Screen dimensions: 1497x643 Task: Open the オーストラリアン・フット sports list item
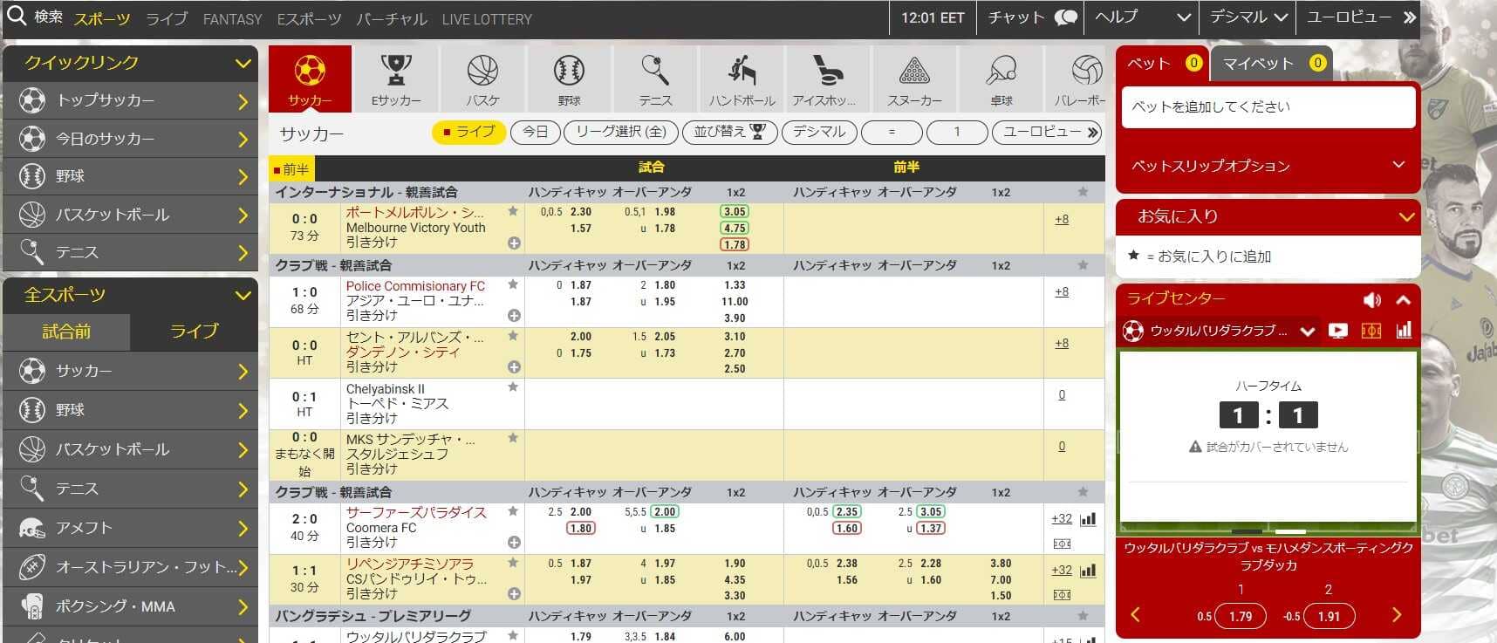131,567
